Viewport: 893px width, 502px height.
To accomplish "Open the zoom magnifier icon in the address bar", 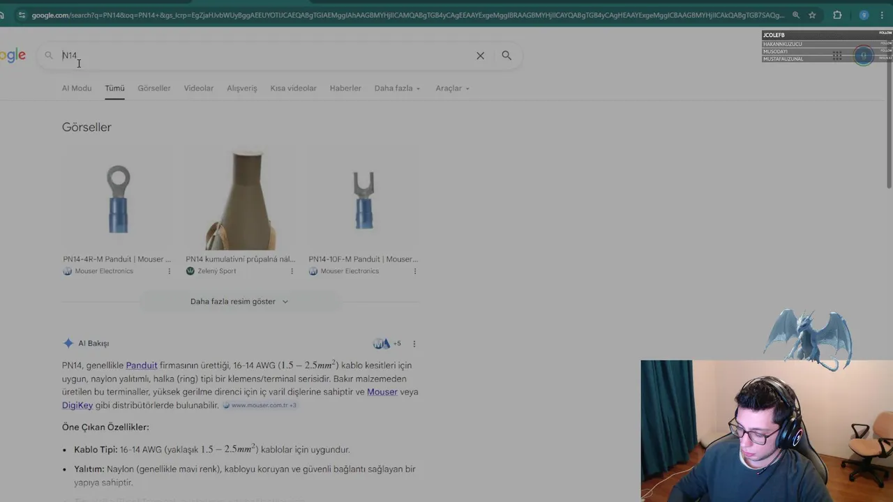I will tap(796, 15).
